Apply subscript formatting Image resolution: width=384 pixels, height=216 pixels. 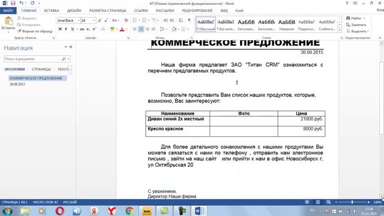(88, 29)
